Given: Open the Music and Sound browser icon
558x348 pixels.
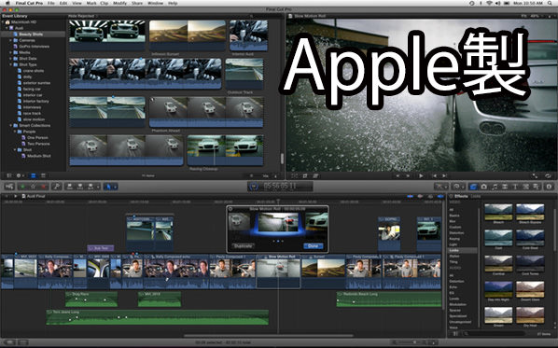Looking at the screenshot, I should click(x=495, y=187).
